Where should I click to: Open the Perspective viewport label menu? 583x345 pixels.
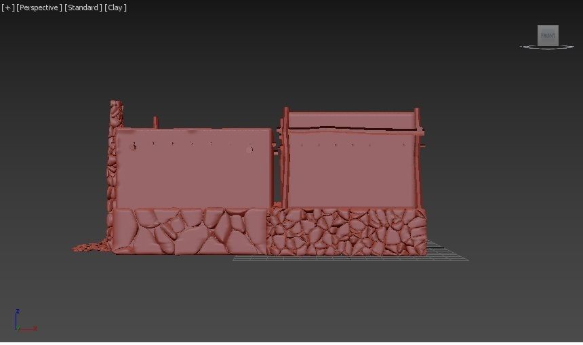pos(39,7)
